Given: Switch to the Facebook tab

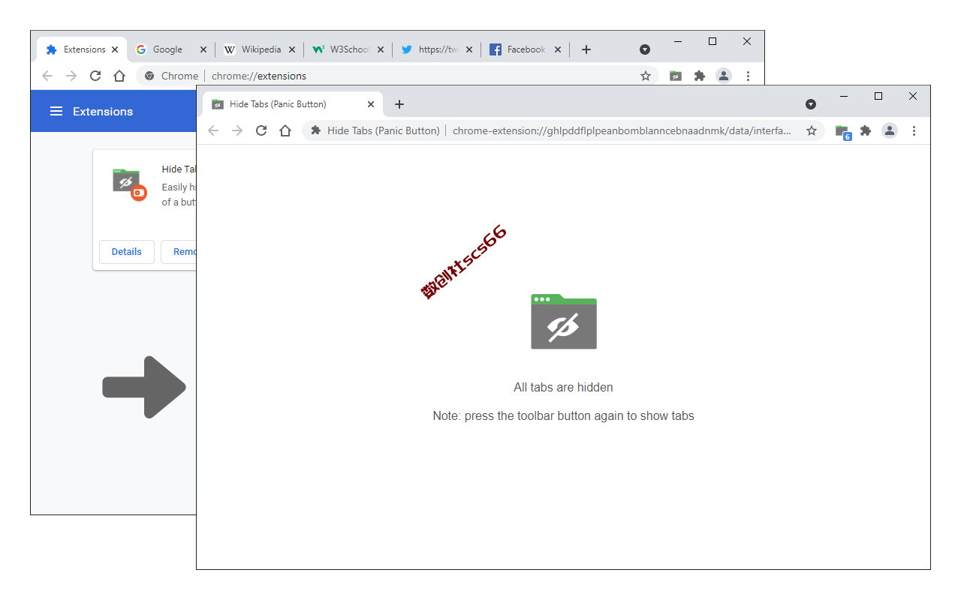Looking at the screenshot, I should [x=526, y=49].
